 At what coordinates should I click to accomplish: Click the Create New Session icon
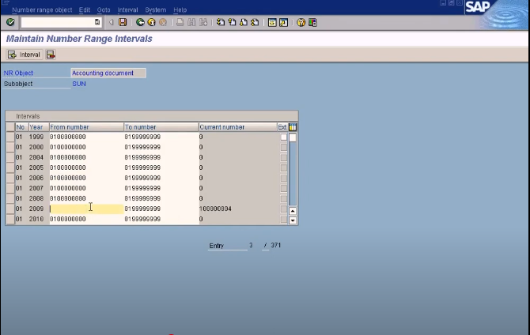point(272,22)
